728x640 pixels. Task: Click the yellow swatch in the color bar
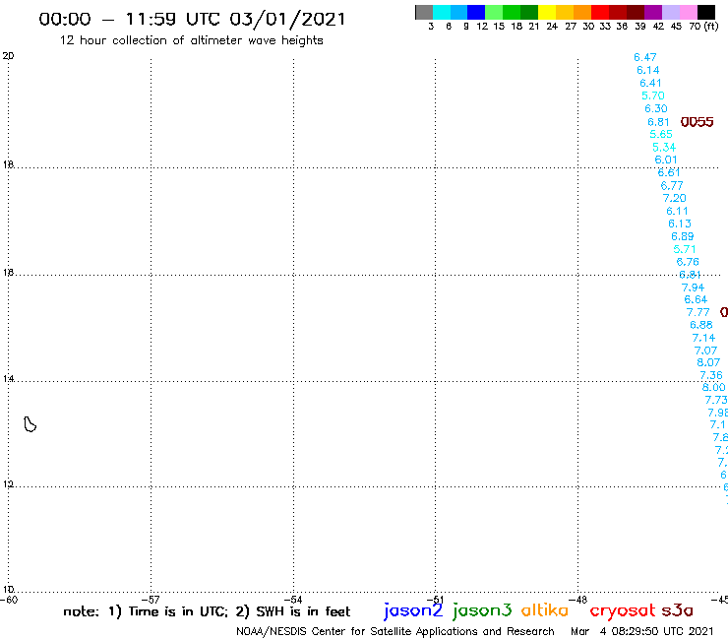547,12
